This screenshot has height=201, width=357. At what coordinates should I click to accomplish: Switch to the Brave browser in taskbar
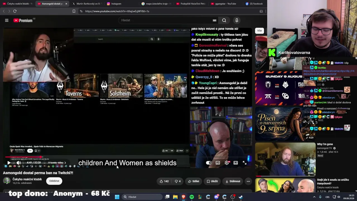[184, 197]
